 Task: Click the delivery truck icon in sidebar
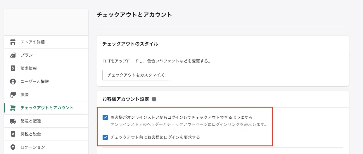pos(13,121)
